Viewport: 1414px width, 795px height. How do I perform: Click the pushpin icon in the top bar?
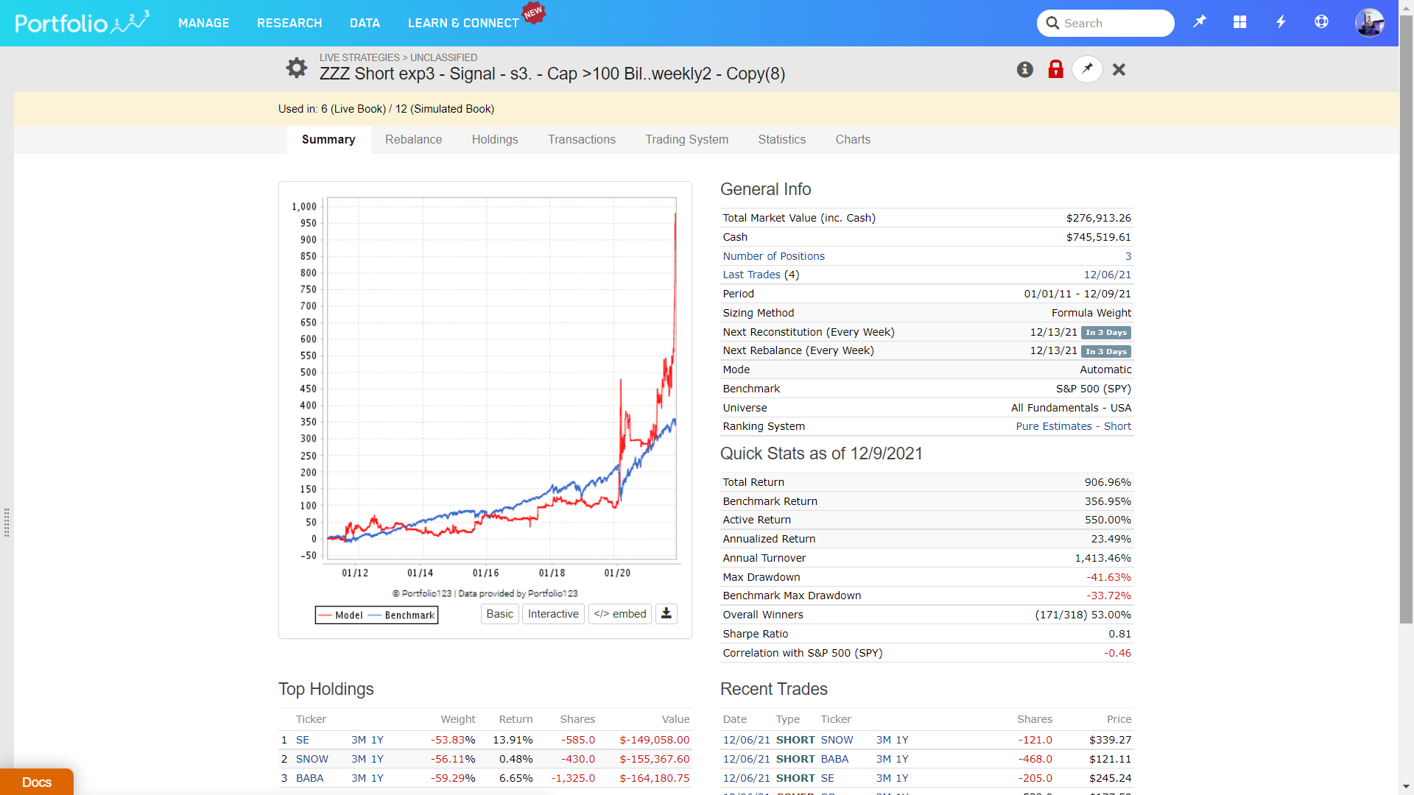tap(1200, 22)
